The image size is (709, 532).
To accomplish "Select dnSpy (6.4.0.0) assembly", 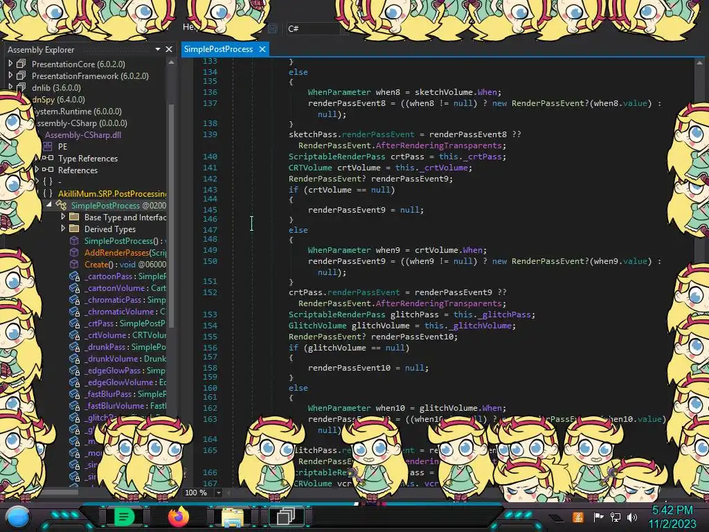I will click(58, 99).
